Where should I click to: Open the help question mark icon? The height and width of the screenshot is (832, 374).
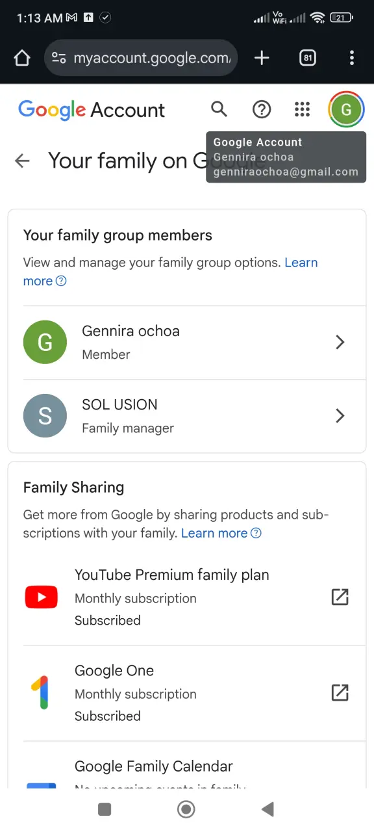pos(262,109)
